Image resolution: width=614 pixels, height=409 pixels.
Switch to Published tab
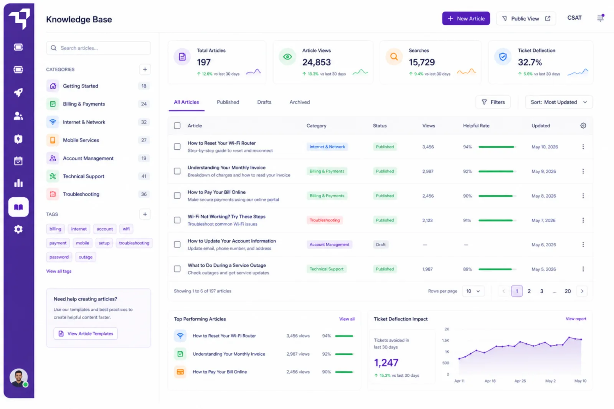tap(228, 102)
